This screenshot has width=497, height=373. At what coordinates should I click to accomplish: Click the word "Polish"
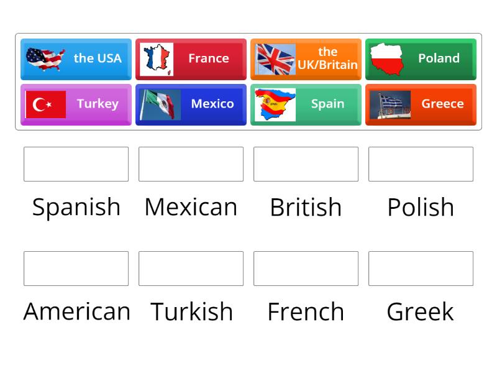coord(421,207)
